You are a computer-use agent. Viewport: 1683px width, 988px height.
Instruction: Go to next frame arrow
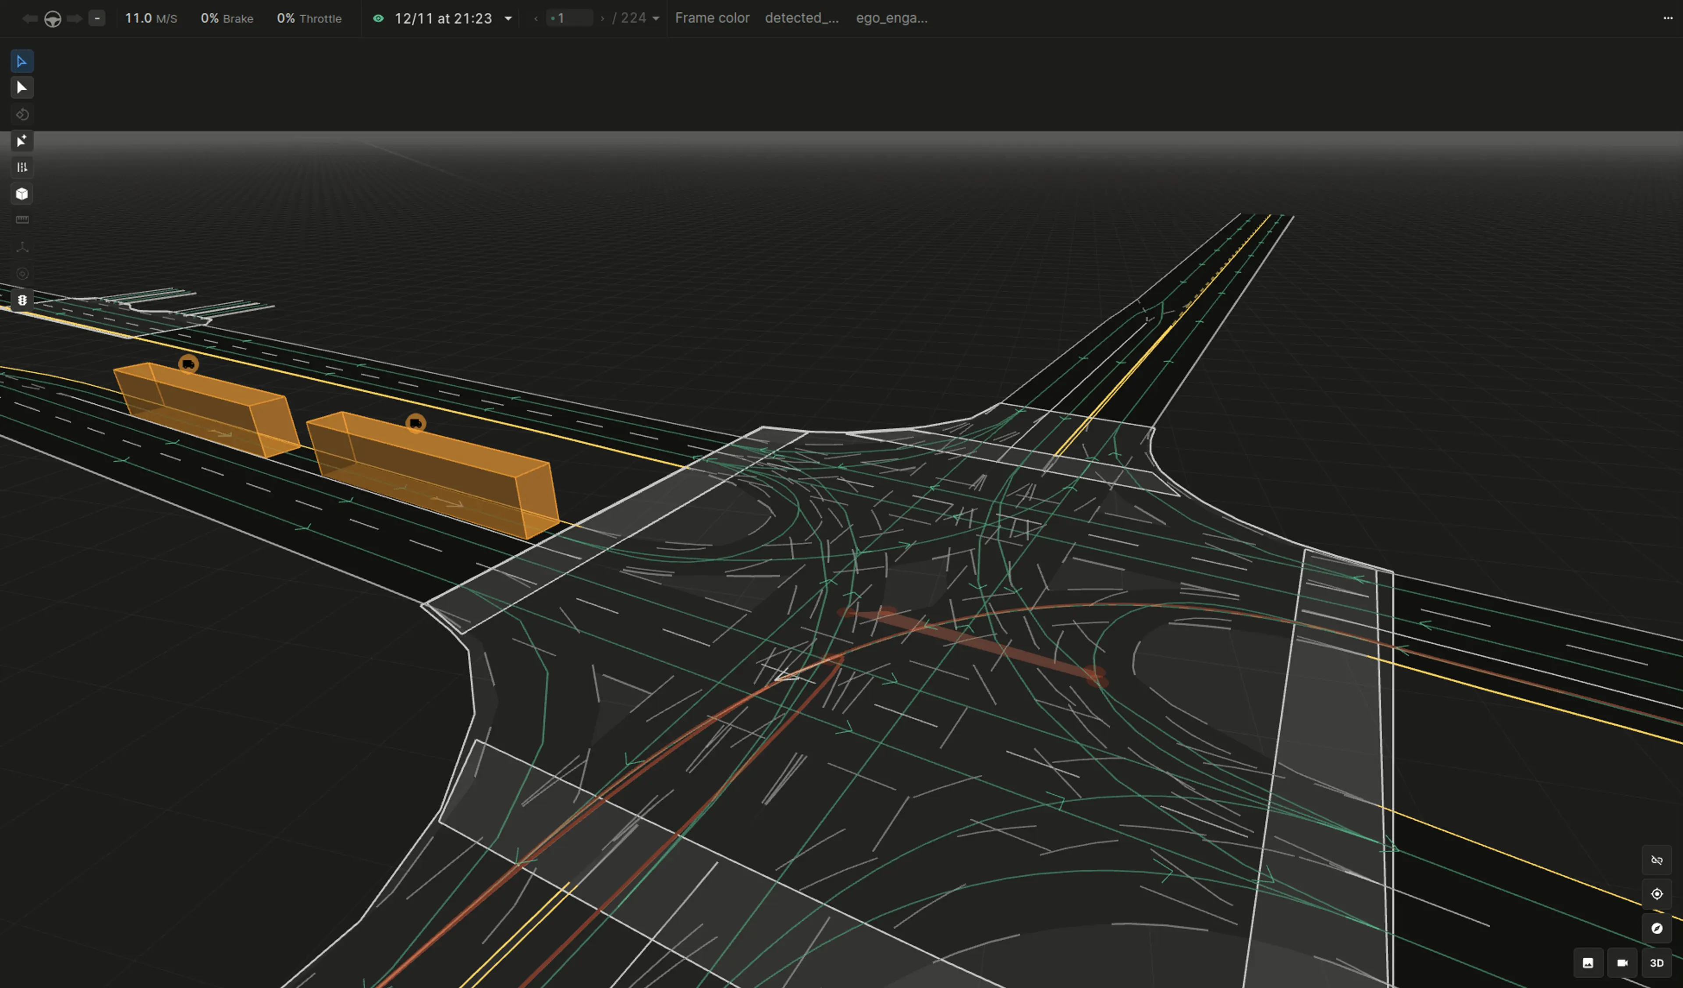coord(602,19)
